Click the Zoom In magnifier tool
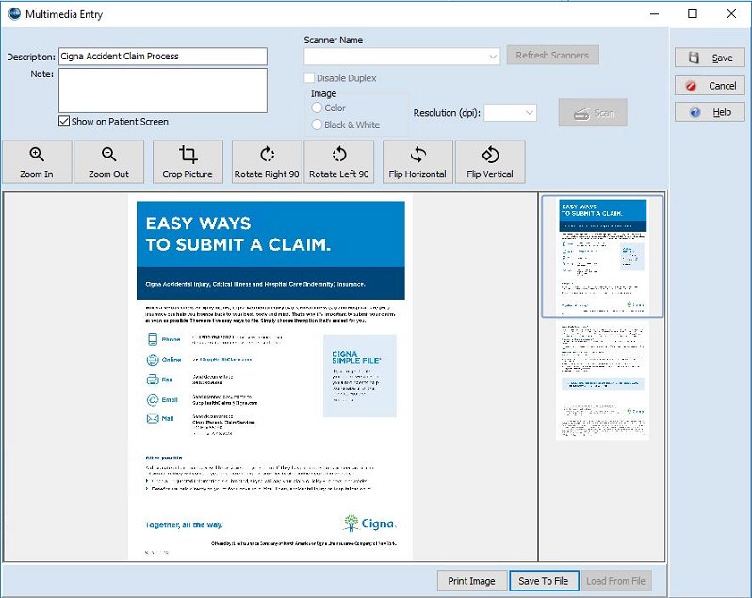 click(37, 161)
